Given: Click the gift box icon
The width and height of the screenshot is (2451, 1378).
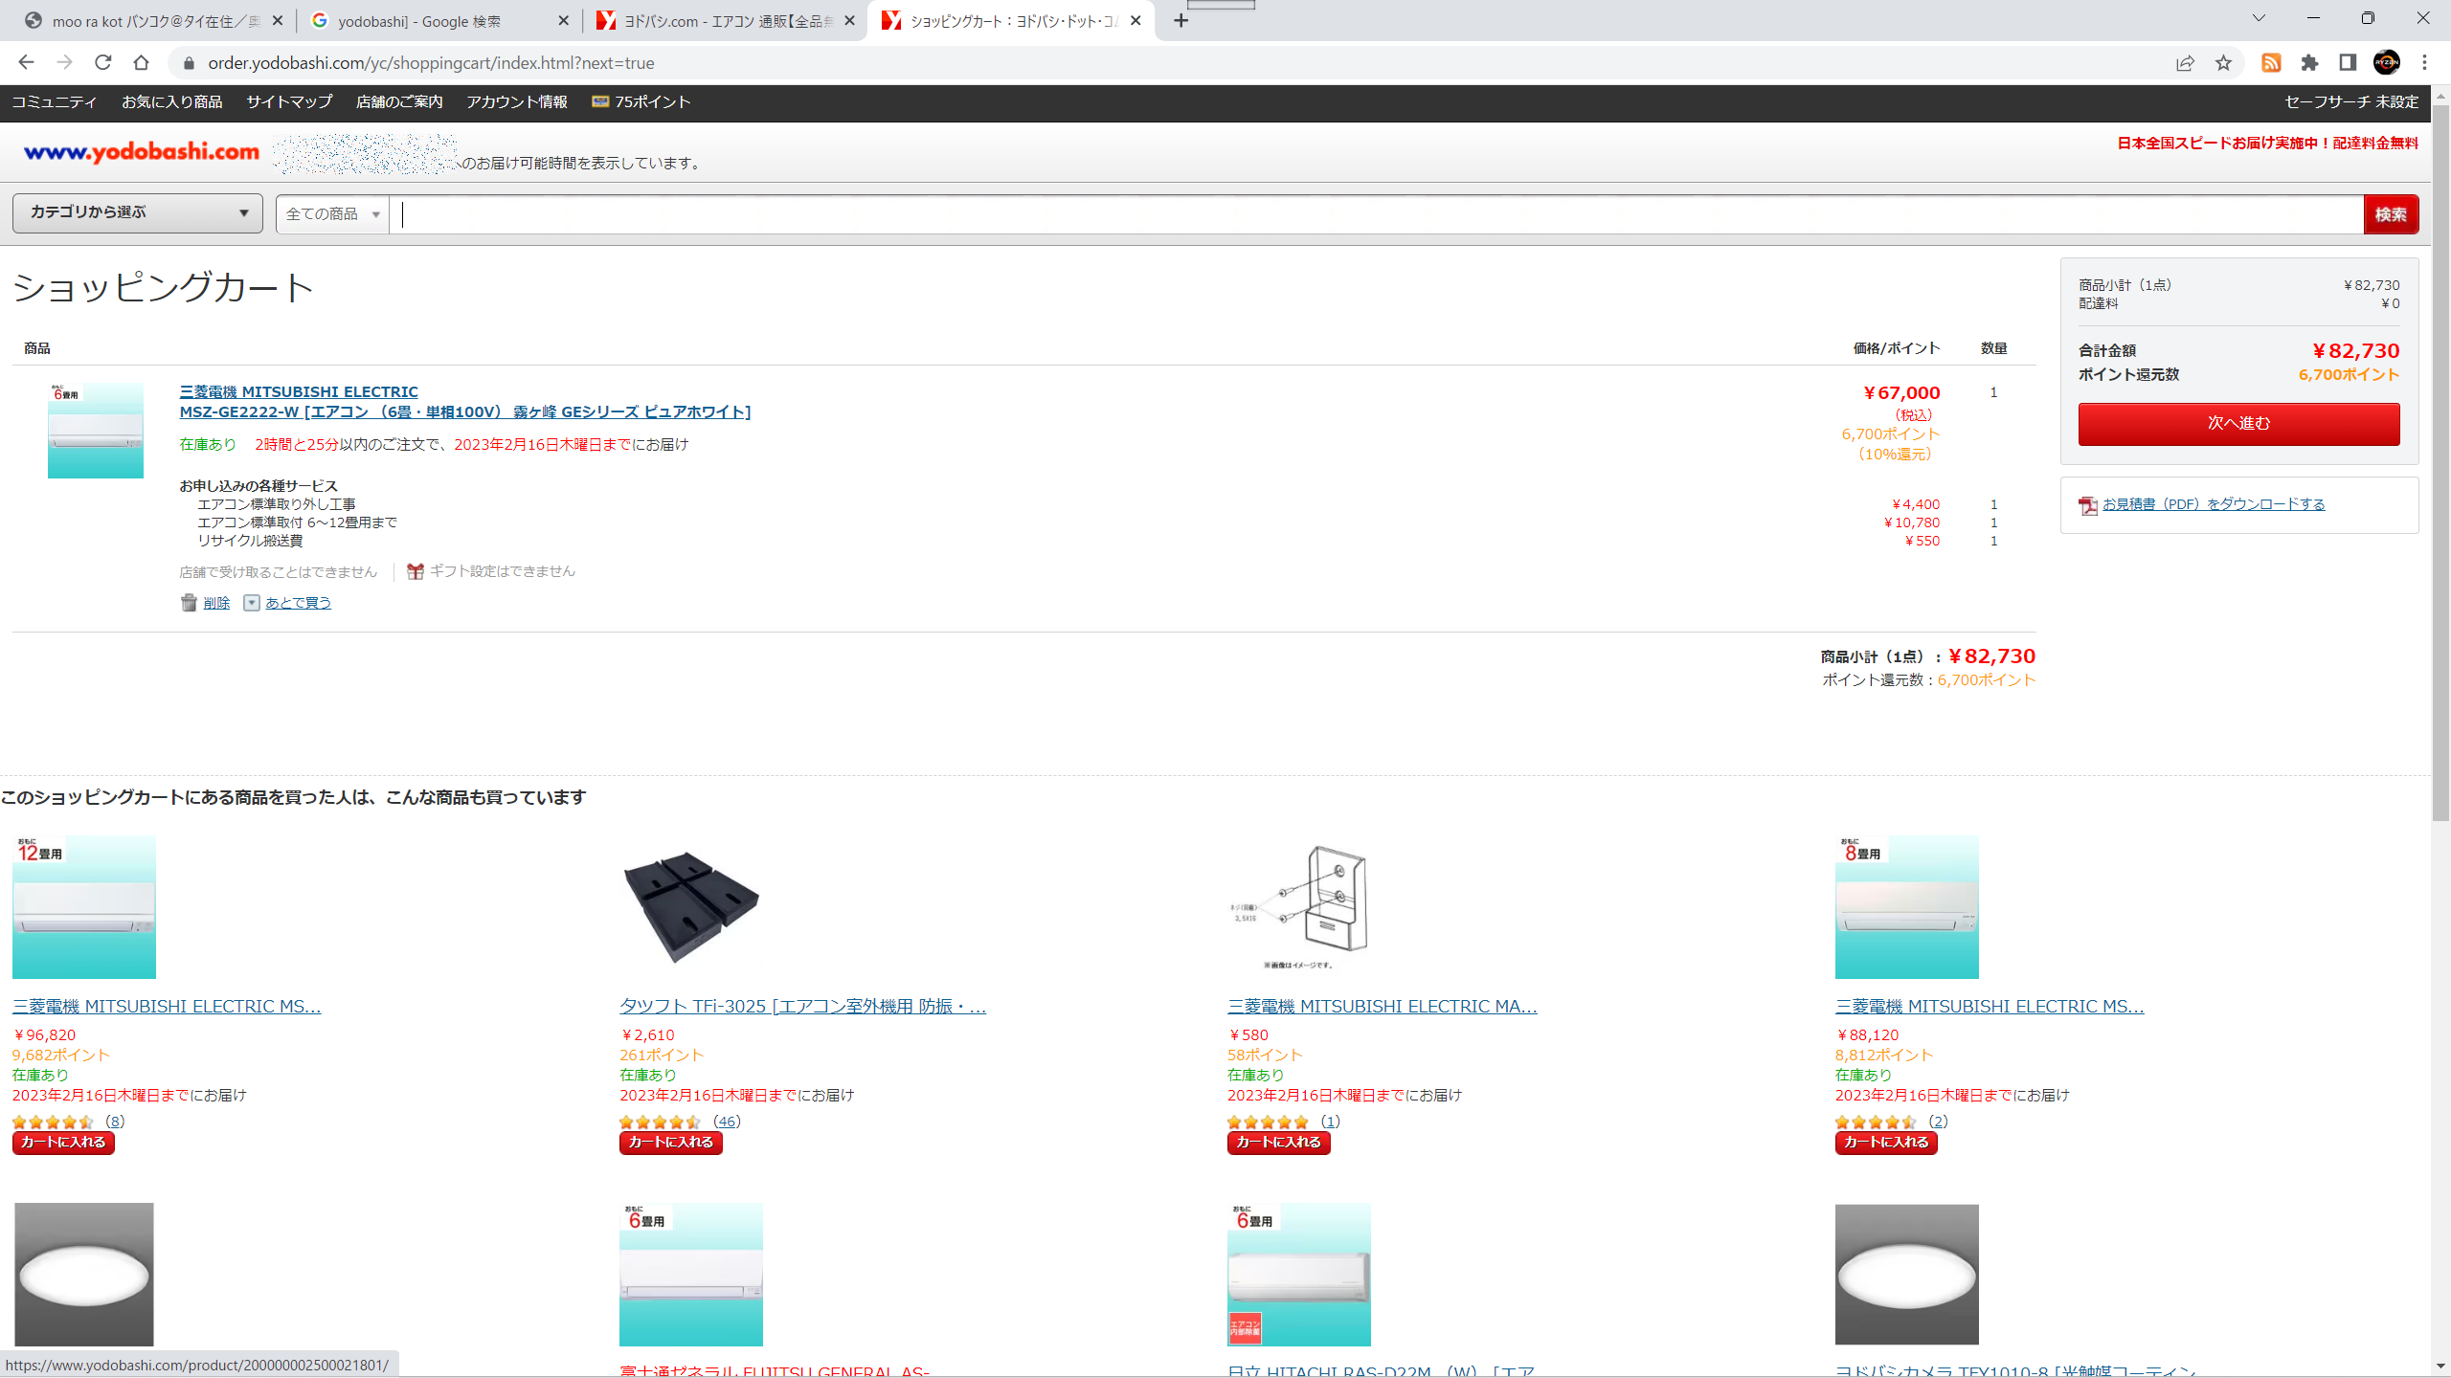Looking at the screenshot, I should [x=416, y=571].
